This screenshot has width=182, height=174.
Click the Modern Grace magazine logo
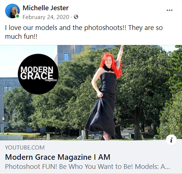[x=38, y=74]
